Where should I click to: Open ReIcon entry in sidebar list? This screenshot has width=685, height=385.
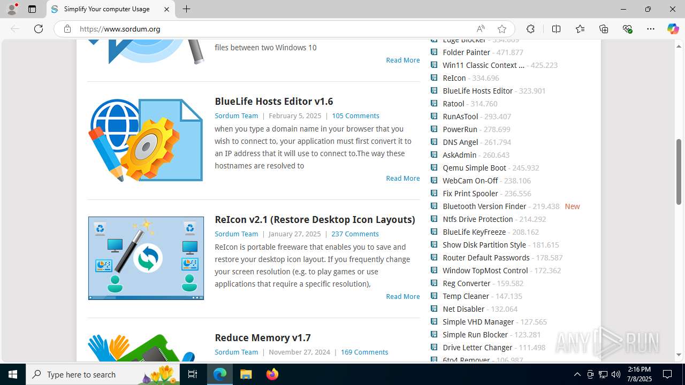click(454, 78)
